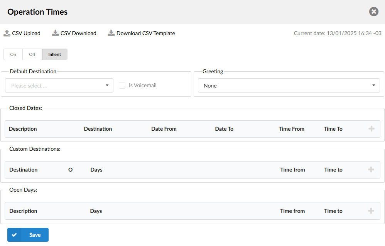Open the Default Destination dropdown
This screenshot has height=246, width=385.
point(59,86)
